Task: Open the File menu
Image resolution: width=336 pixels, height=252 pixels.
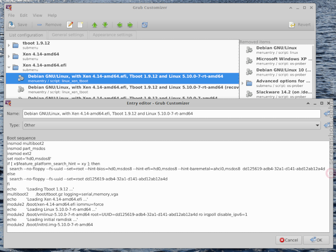Action: 11,15
